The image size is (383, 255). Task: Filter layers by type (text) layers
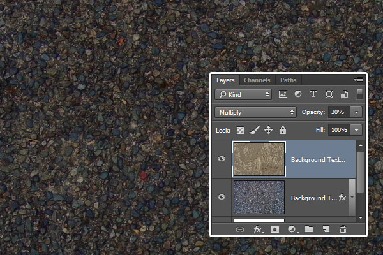(x=313, y=94)
